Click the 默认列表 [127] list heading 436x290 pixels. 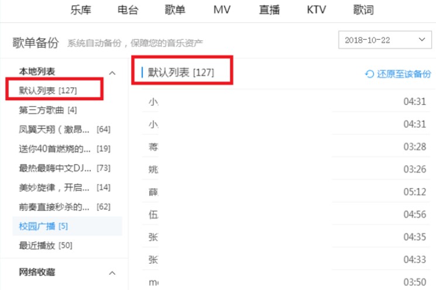tap(181, 73)
